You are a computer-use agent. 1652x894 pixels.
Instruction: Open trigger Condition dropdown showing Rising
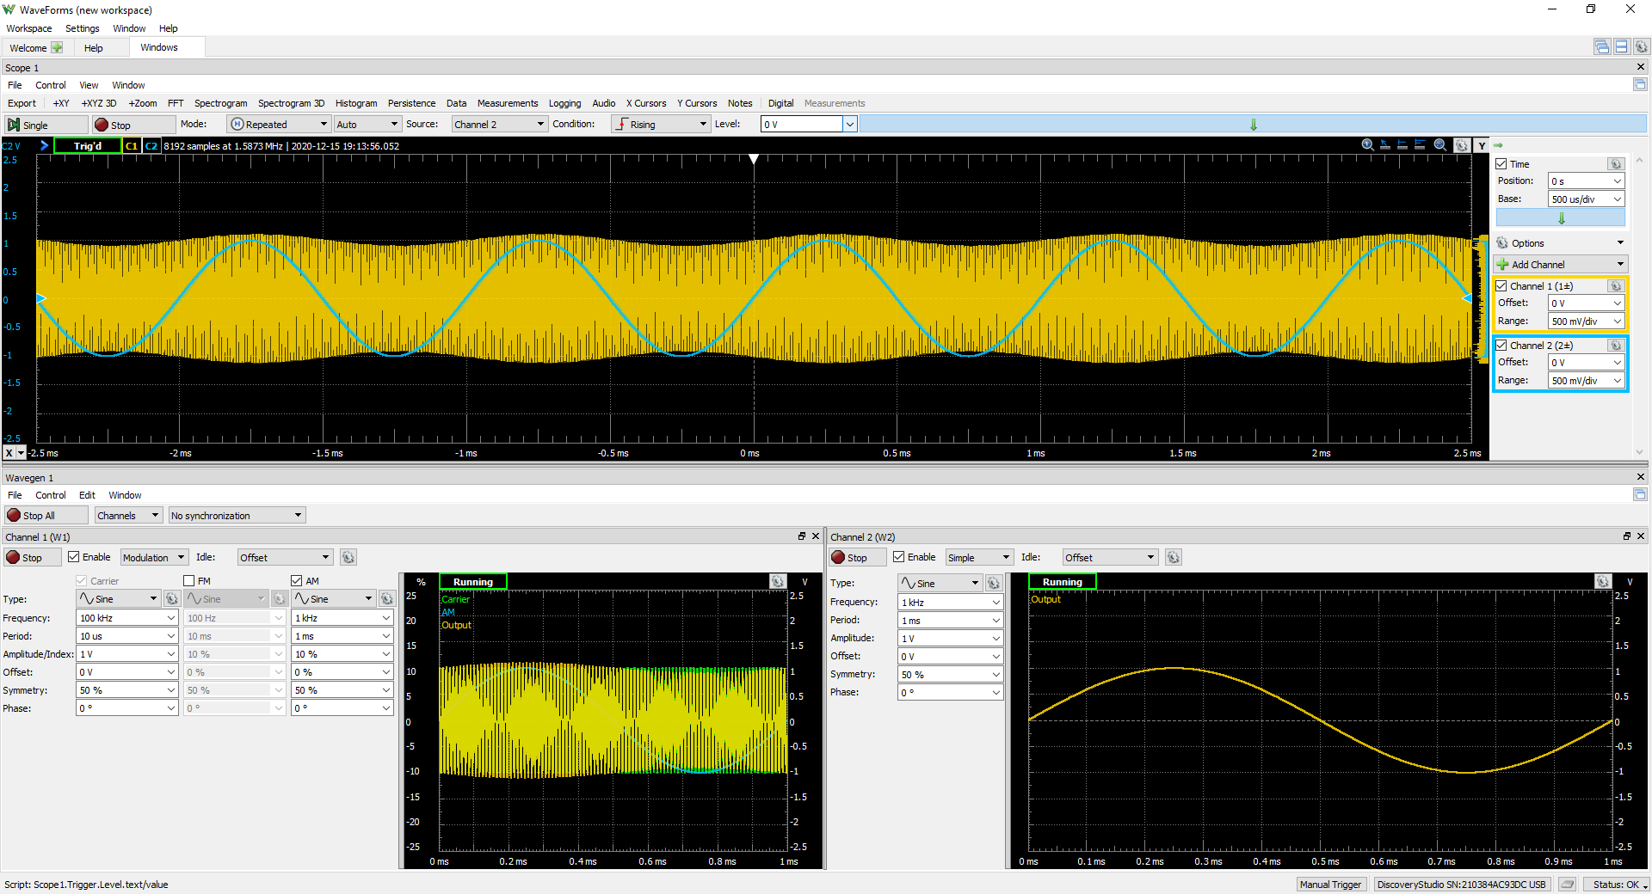(660, 125)
